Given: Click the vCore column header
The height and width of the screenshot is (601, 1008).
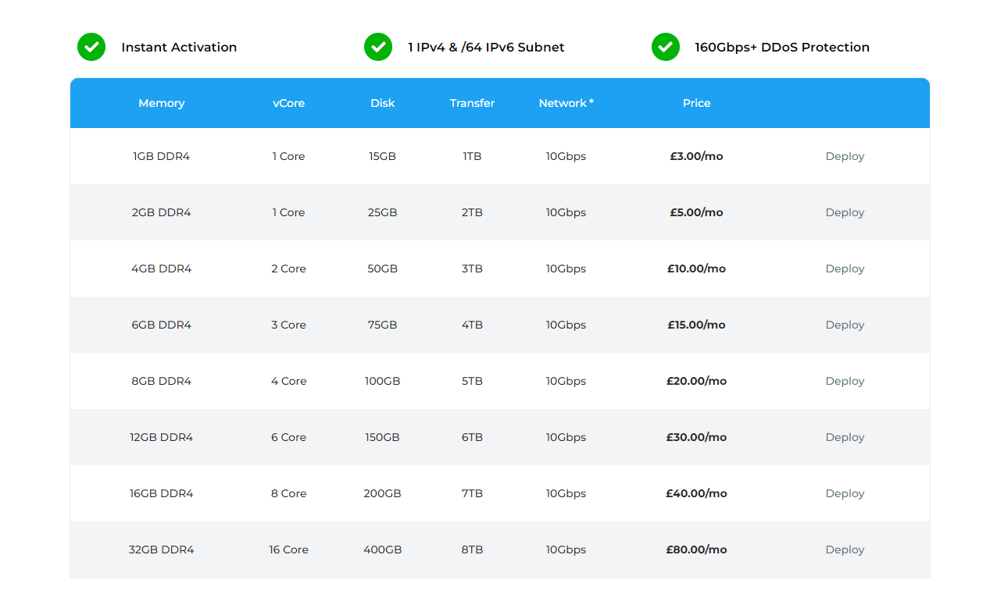Looking at the screenshot, I should tap(289, 103).
